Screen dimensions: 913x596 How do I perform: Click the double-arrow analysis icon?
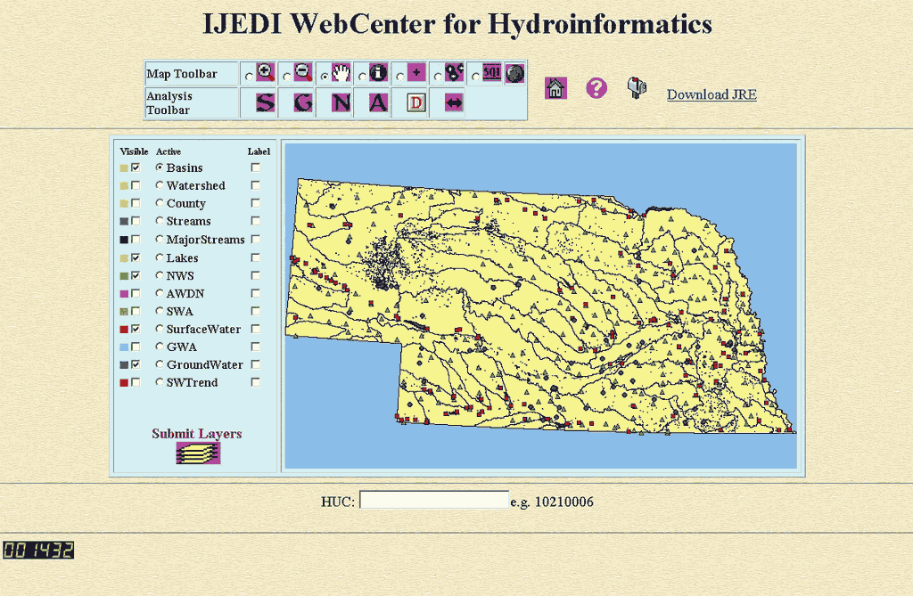(454, 103)
